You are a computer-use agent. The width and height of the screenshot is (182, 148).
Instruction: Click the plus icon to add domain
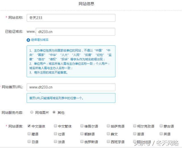28,40
